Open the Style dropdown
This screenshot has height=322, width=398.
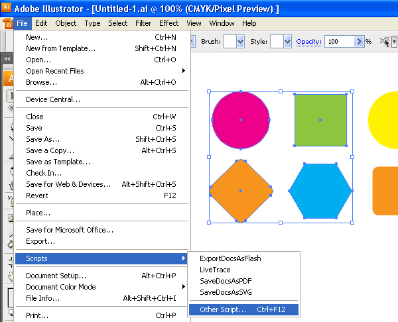[287, 42]
